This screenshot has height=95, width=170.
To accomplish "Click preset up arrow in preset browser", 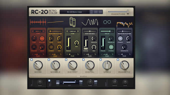I will 92,11.
